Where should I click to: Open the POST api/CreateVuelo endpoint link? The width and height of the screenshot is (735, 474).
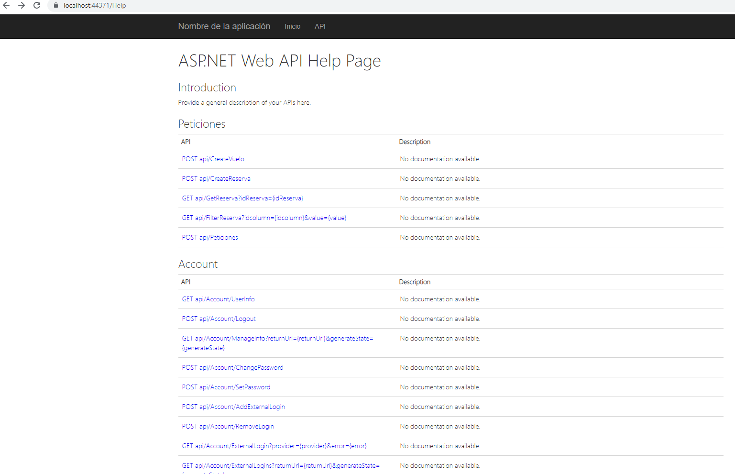[x=213, y=159]
